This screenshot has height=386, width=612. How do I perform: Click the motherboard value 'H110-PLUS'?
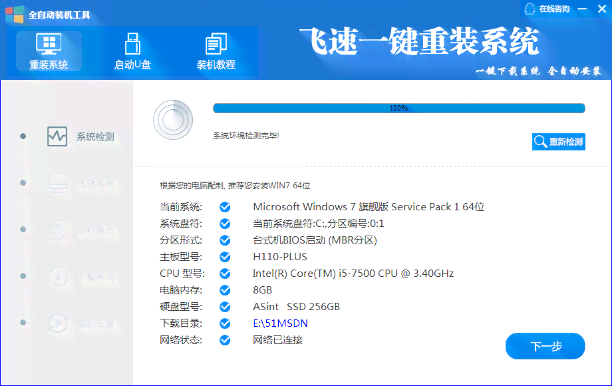pos(280,257)
